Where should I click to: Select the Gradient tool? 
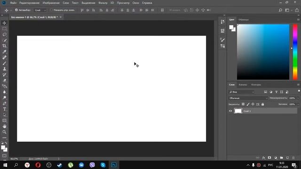pos(4,86)
